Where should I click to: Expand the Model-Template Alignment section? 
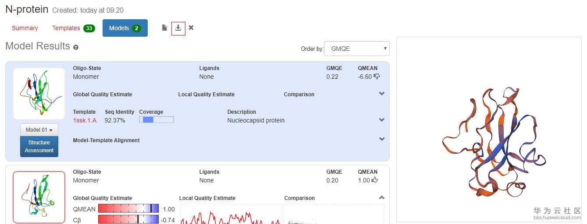click(x=382, y=140)
